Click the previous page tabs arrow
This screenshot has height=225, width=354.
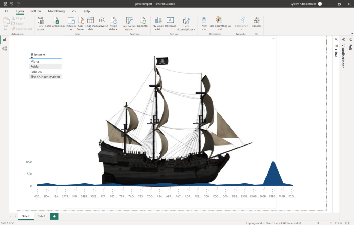click(11, 216)
